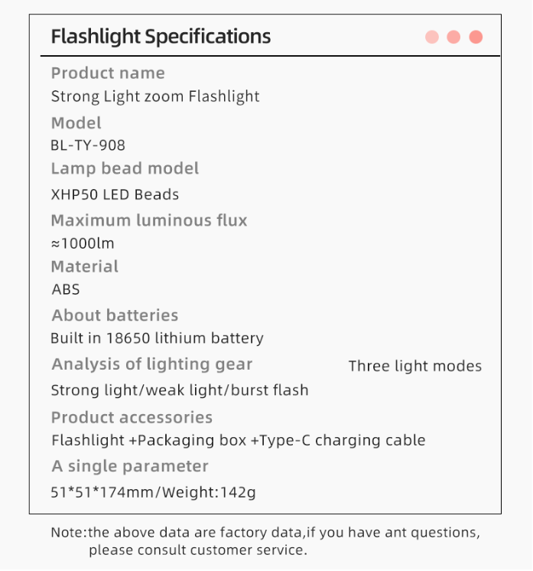Click the Product name heading

(108, 73)
